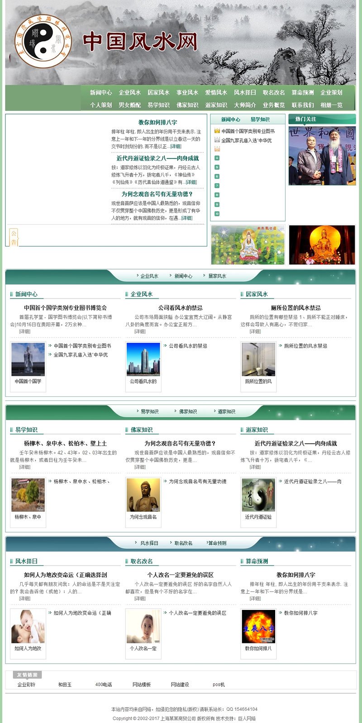Go to 大师简介 in the navigation bar

pos(245,105)
